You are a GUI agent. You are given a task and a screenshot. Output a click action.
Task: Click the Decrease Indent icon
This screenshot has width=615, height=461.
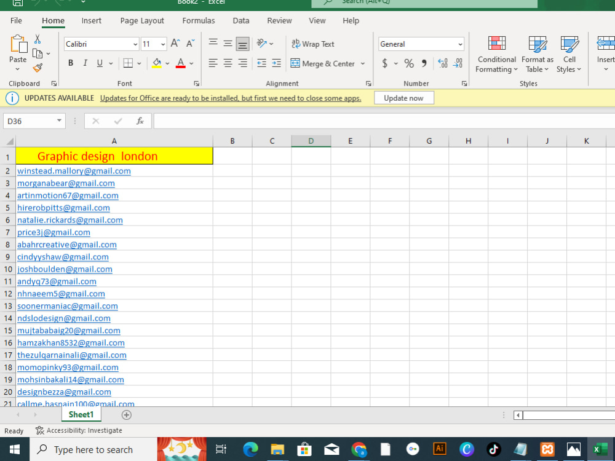[x=261, y=63]
